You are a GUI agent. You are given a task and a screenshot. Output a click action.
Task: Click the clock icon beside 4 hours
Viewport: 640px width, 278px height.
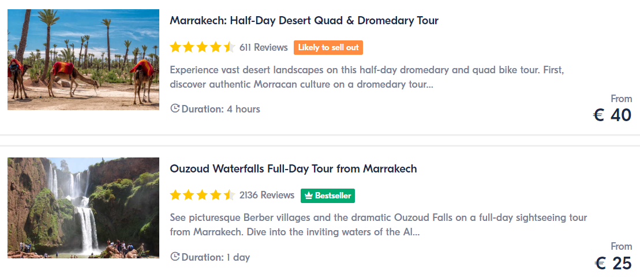[175, 108]
